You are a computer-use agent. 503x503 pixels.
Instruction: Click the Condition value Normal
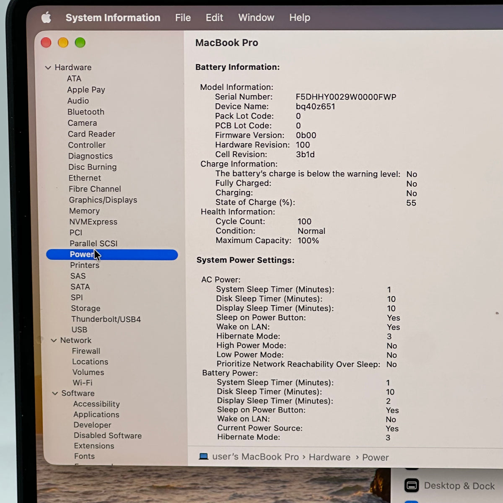click(x=311, y=231)
